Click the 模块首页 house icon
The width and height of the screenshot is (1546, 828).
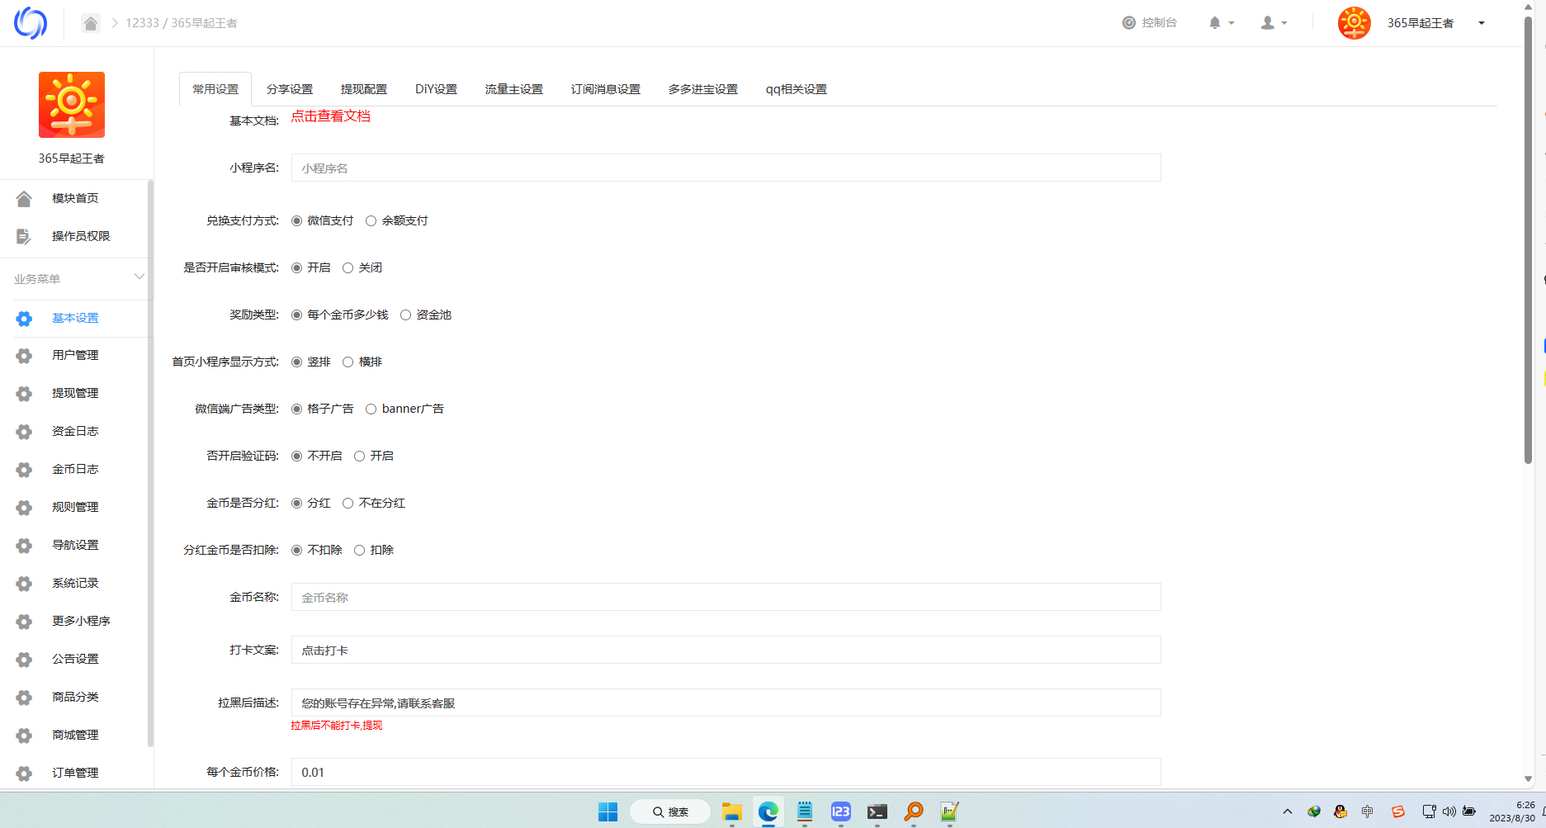24,198
